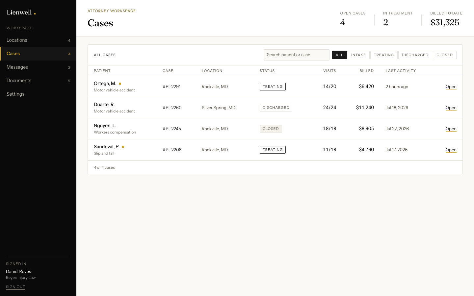The height and width of the screenshot is (296, 474).
Task: Open the Duarte, R. case
Action: click(x=451, y=108)
